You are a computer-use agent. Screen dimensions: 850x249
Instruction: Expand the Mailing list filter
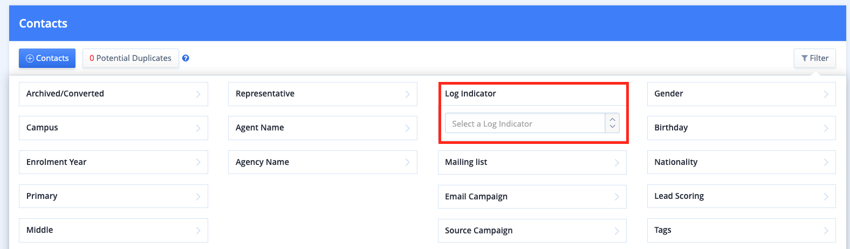coord(532,162)
